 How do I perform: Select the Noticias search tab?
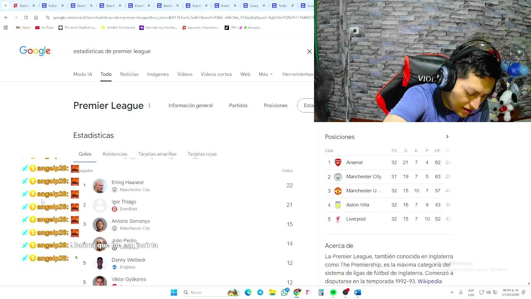coord(129,74)
